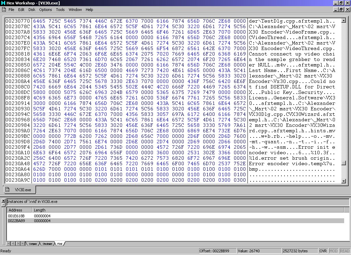Click ASCII text 'X...Public Key..Security....'
The image size is (351, 255).
pos(292,92)
